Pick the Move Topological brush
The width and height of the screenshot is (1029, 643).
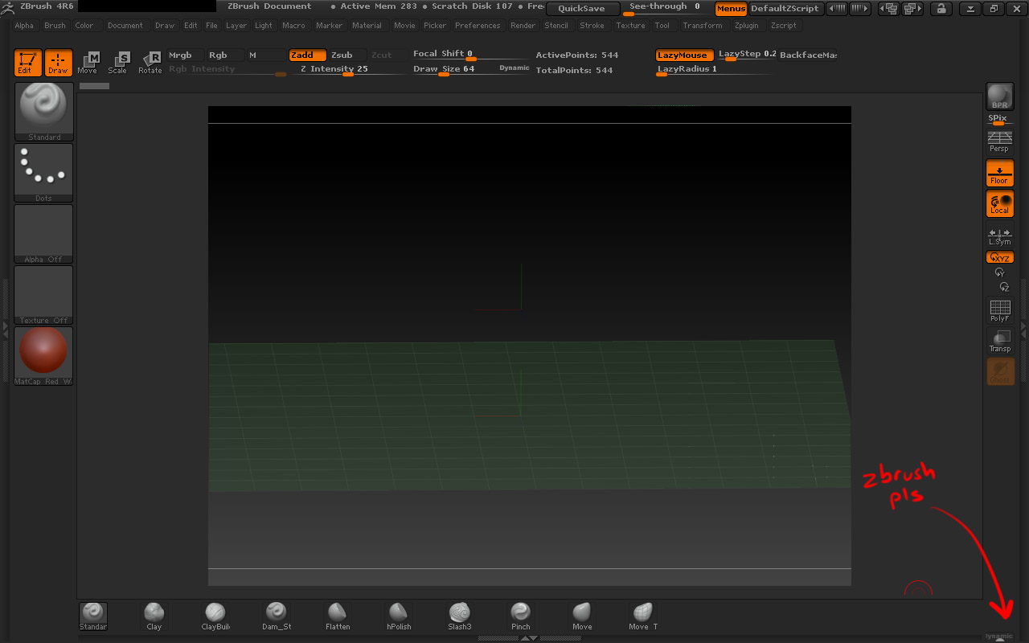643,616
